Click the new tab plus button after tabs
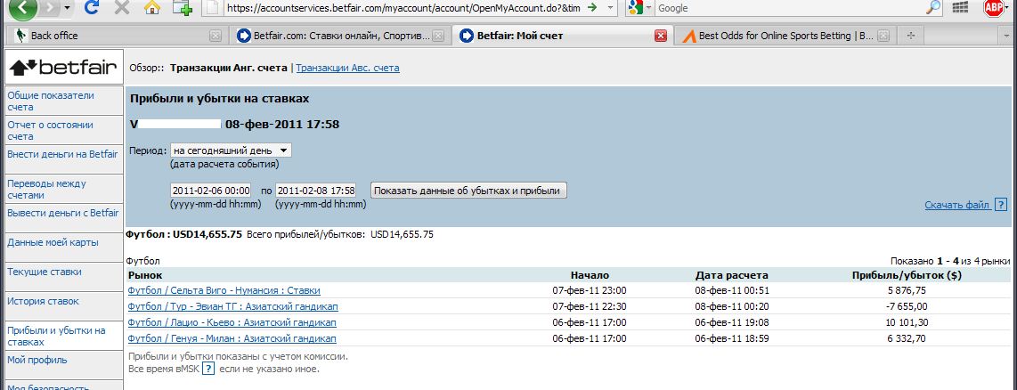 [x=911, y=36]
